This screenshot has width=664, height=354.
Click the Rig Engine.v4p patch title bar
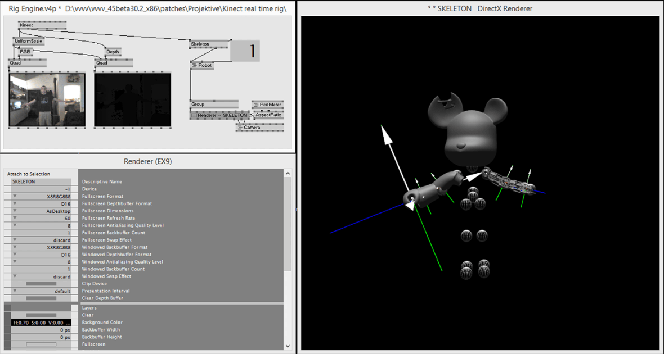tap(147, 8)
